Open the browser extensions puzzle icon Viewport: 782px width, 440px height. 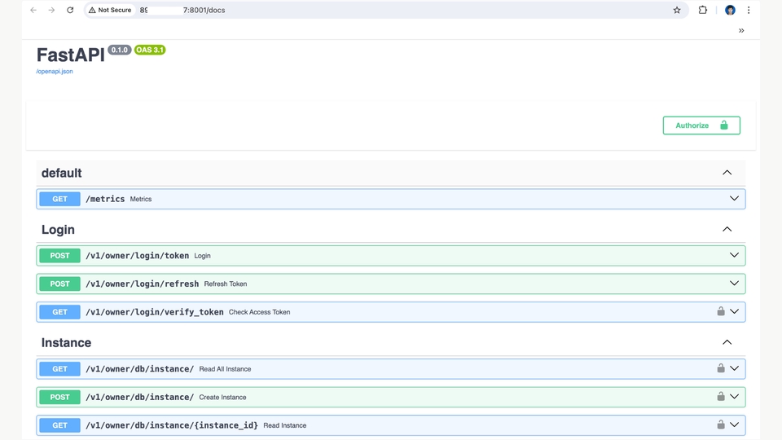[703, 10]
